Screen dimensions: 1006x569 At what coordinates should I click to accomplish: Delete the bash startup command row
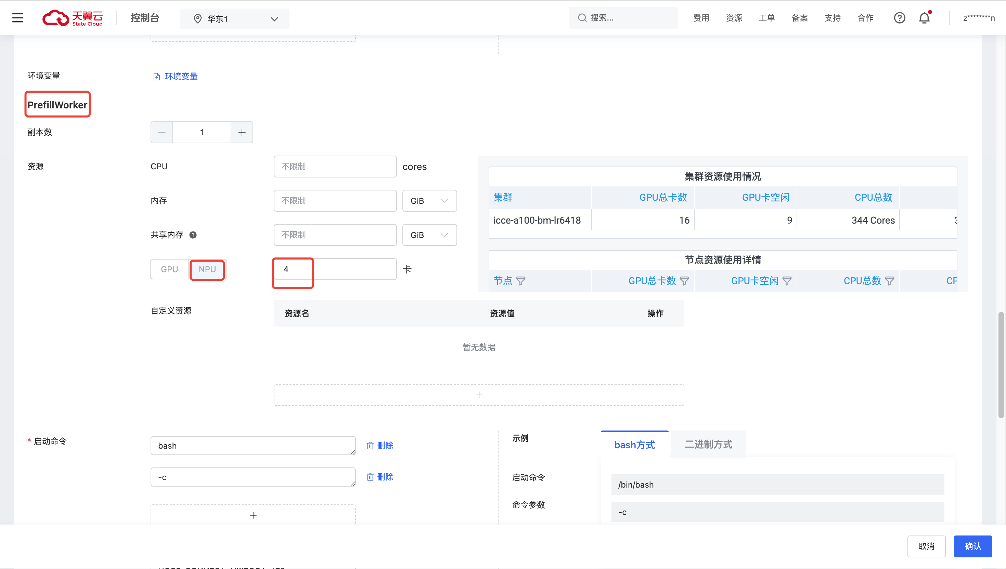[379, 446]
